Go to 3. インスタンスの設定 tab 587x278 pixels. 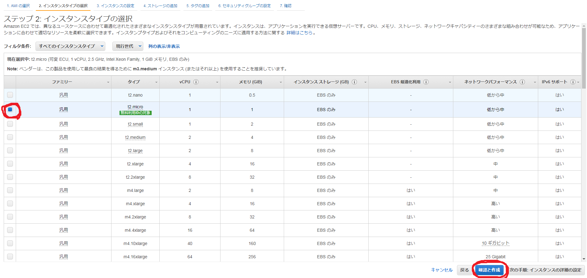tap(115, 6)
